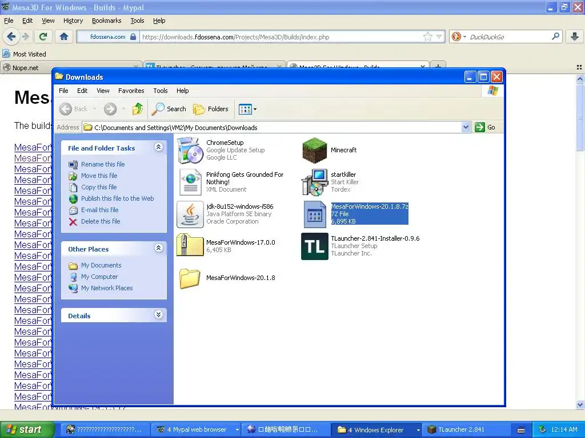This screenshot has width=585, height=438.
Task: Switch to Mypal web browser taskbar group
Action: point(197,429)
